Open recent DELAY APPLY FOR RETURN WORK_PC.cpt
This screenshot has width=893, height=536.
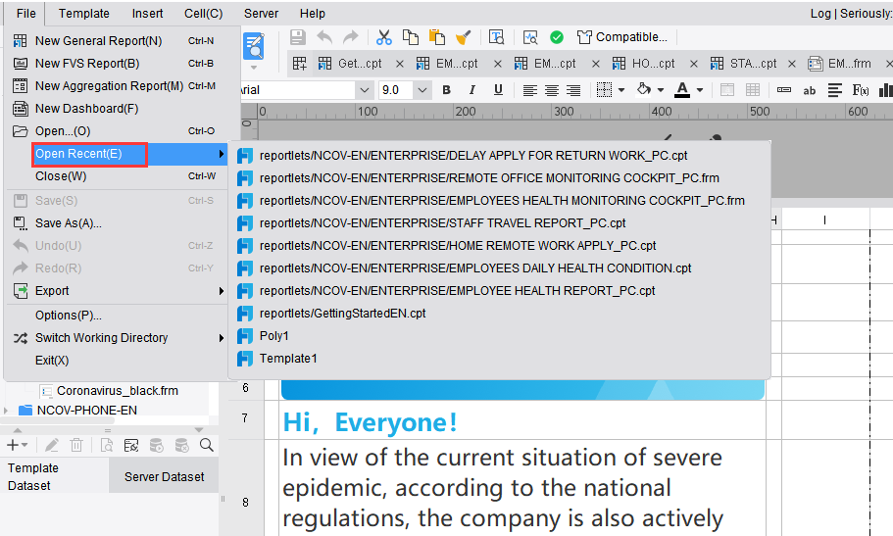coord(499,156)
